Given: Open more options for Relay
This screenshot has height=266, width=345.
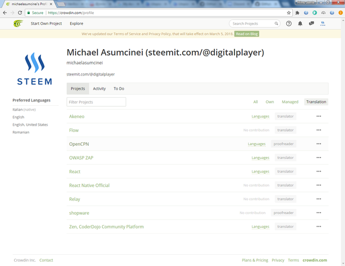Looking at the screenshot, I should click(319, 199).
